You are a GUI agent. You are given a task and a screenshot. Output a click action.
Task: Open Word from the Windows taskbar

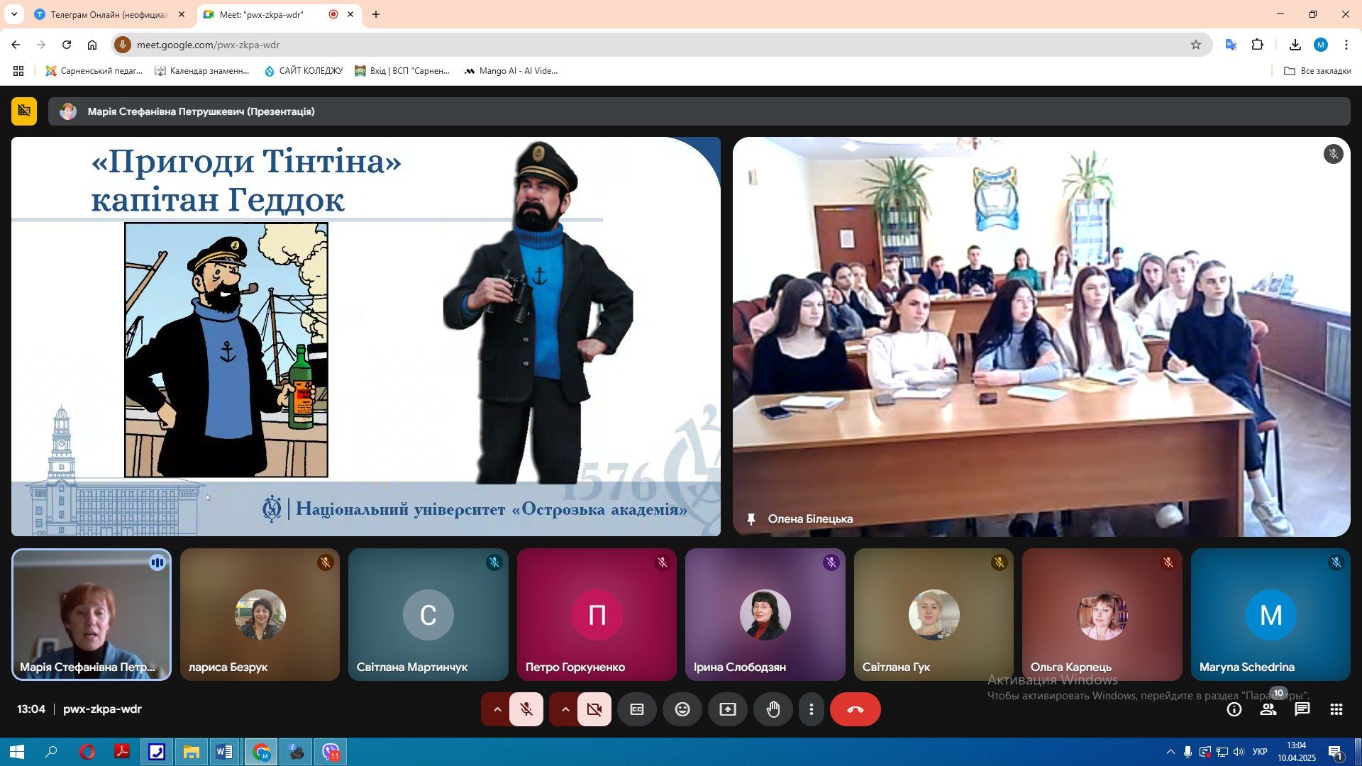[x=224, y=752]
